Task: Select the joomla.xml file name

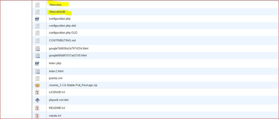Action: pyautogui.click(x=56, y=78)
